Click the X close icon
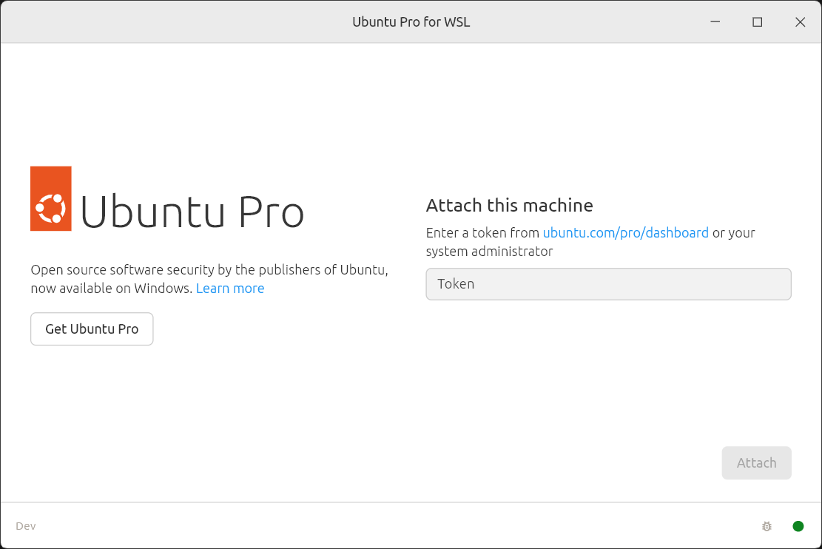Image resolution: width=822 pixels, height=549 pixels. [800, 22]
